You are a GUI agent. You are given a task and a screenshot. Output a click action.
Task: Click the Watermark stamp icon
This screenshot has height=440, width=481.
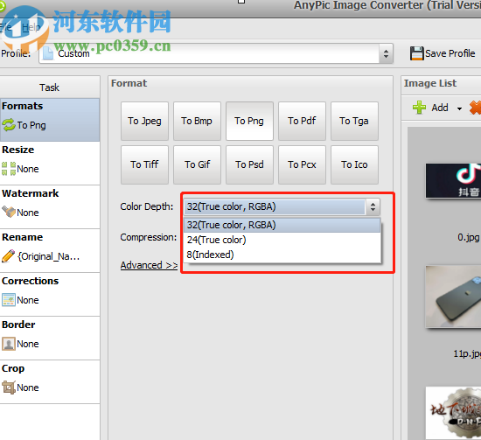click(x=9, y=212)
